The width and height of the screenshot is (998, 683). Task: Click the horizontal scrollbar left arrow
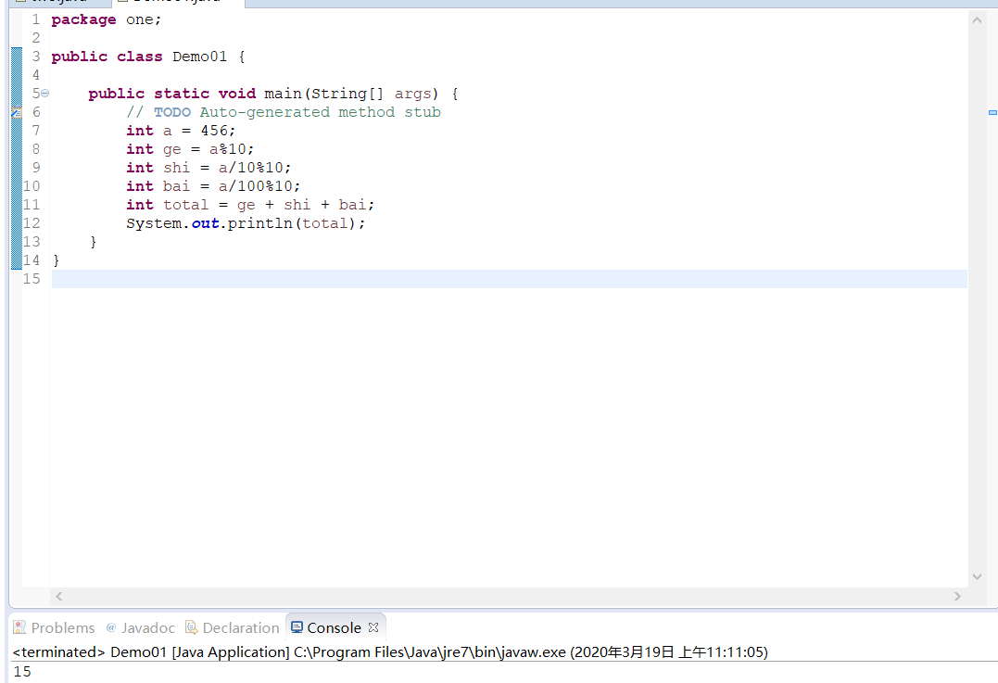pos(58,597)
